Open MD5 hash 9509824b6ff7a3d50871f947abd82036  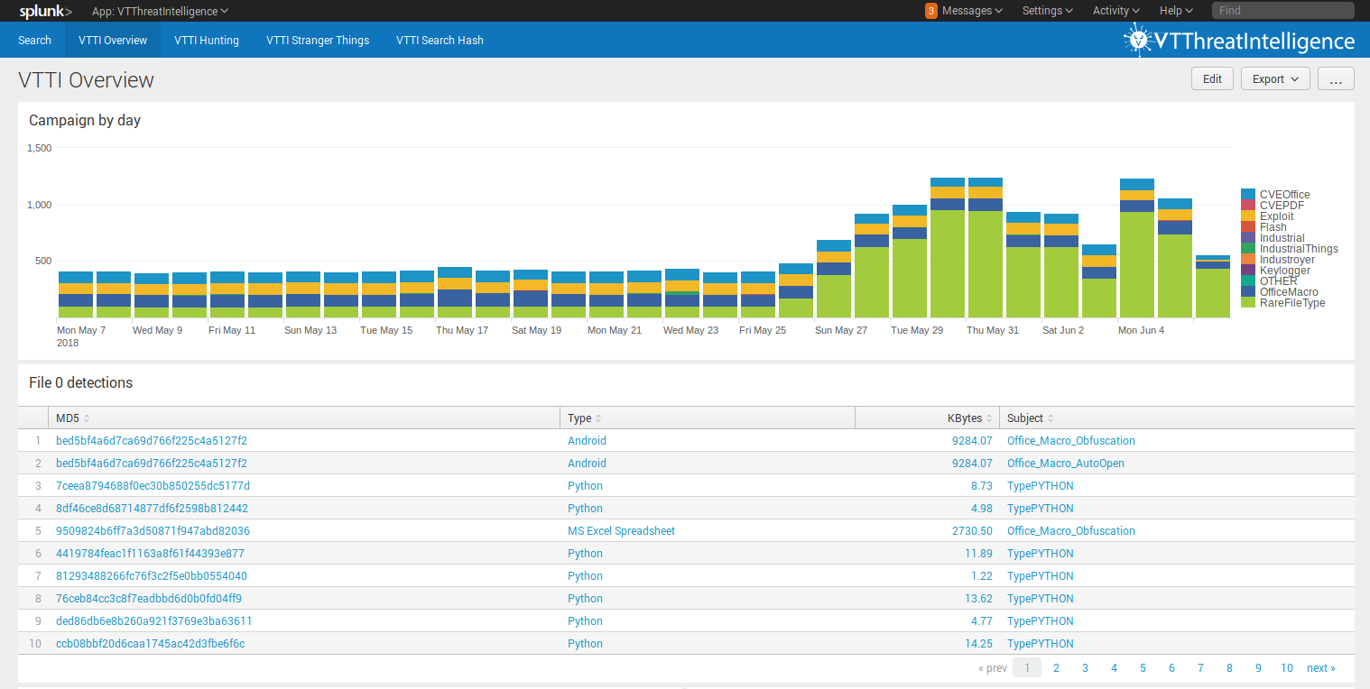click(153, 531)
